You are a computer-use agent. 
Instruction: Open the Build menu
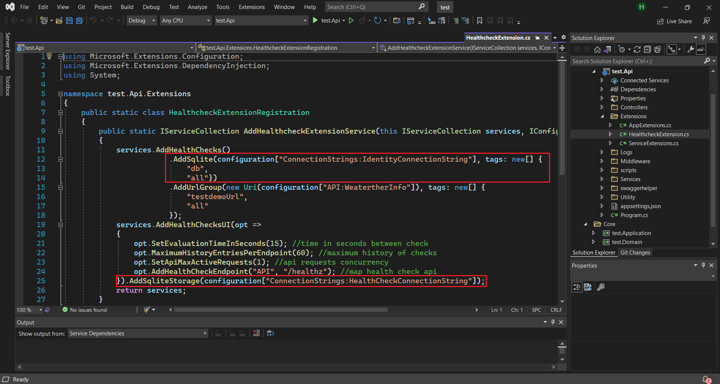point(127,7)
